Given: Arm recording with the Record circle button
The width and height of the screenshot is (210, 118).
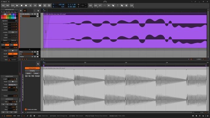Looking at the screenshot, I should [x=26, y=6].
